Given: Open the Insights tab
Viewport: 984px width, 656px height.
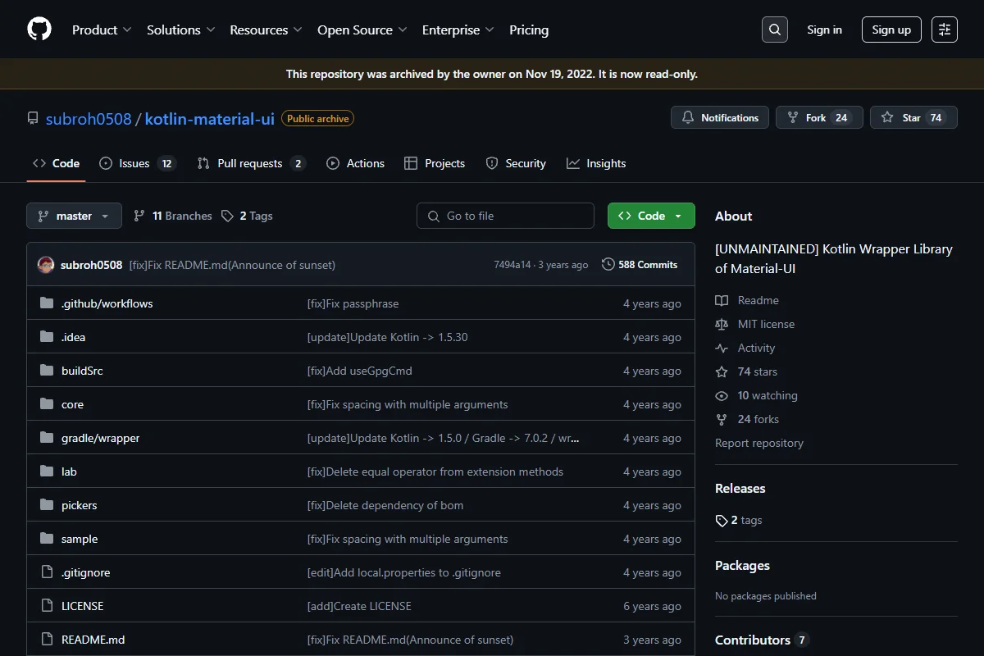Looking at the screenshot, I should point(596,163).
